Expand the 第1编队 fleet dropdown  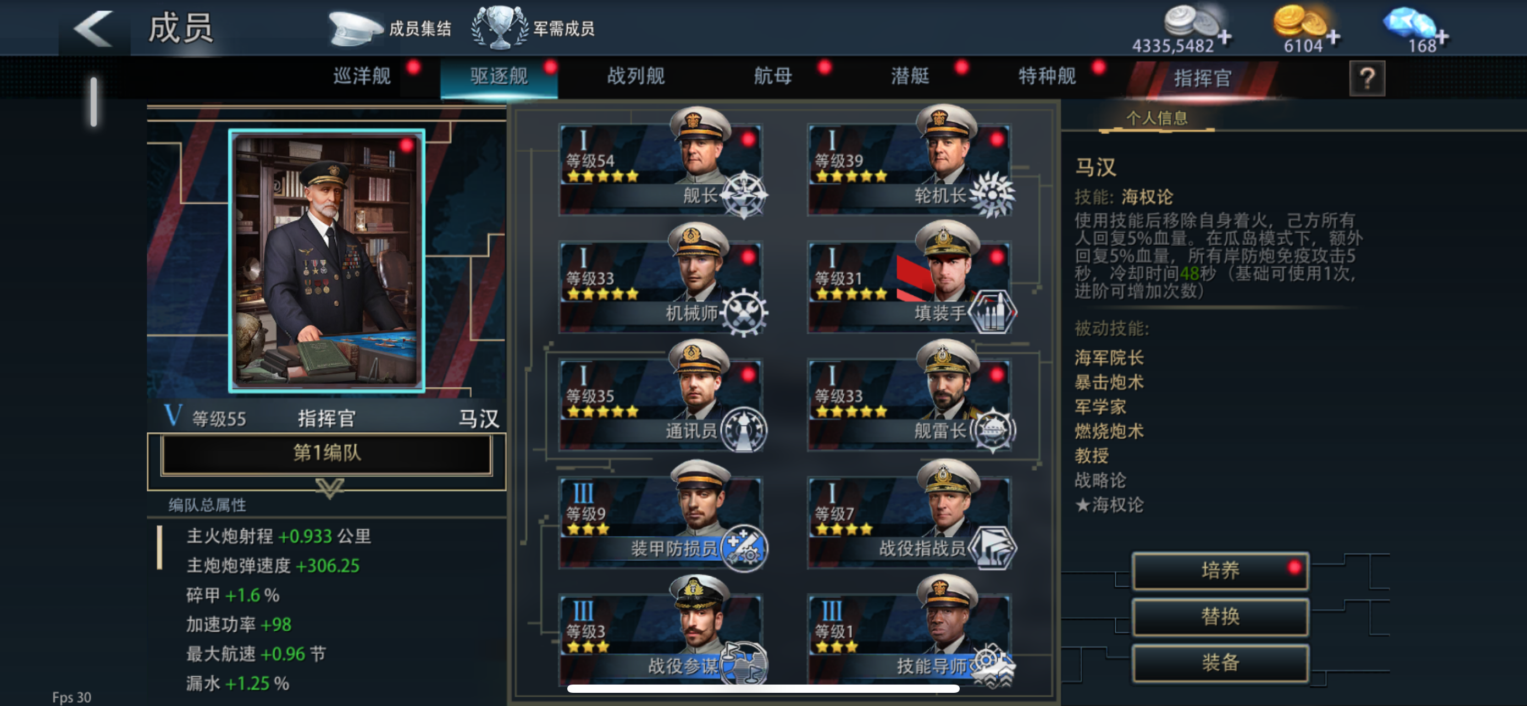(x=327, y=454)
